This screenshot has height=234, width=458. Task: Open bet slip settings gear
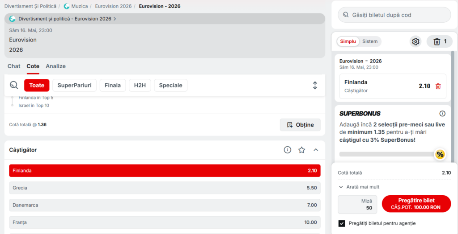[416, 41]
